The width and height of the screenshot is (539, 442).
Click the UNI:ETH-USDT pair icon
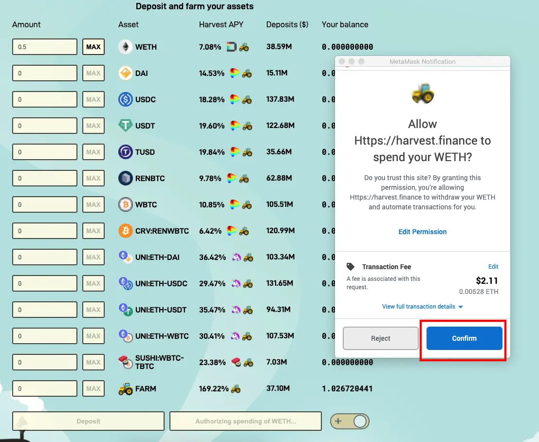pos(126,309)
